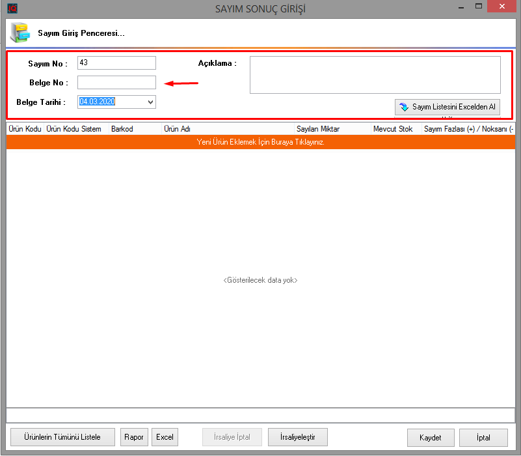Click the Sayım No input field
This screenshot has height=456, width=521.
click(116, 63)
